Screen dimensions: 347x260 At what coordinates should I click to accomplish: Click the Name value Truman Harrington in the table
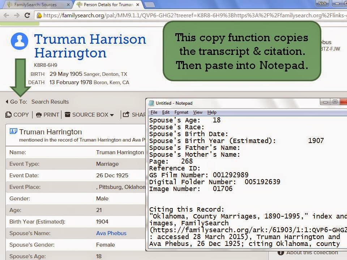point(120,152)
